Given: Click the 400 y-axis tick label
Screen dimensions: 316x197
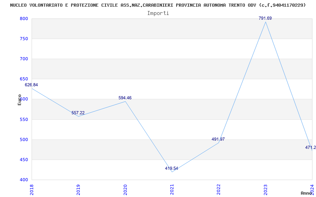Looking at the screenshot, I should click(x=24, y=180).
